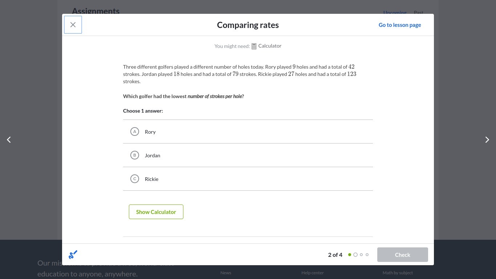Go to previous assignment with left arrow

(x=9, y=140)
